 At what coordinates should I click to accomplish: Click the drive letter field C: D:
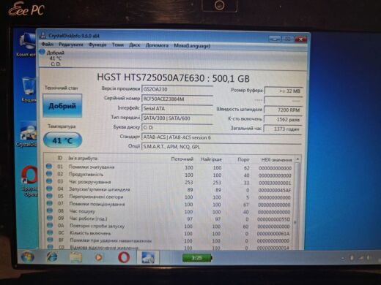[x=177, y=128]
